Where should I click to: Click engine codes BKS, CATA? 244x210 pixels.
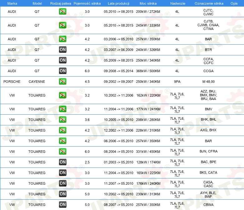pyautogui.click(x=208, y=172)
